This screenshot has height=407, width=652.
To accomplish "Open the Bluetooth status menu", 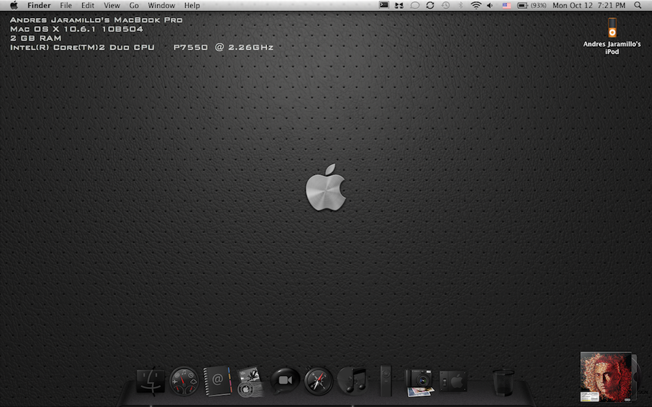I will pos(461,5).
